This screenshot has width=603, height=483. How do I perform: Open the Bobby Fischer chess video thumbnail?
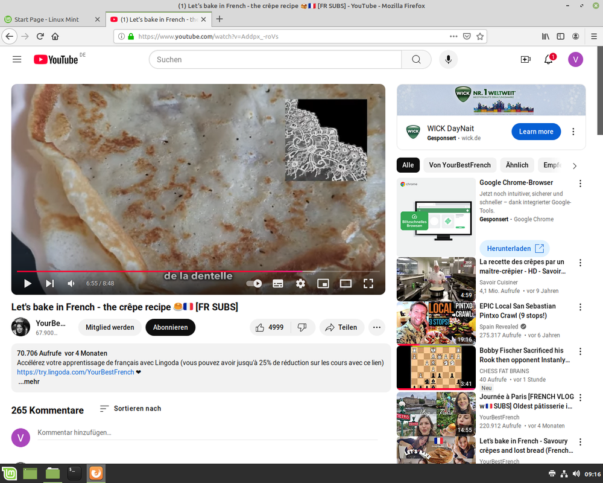point(436,368)
